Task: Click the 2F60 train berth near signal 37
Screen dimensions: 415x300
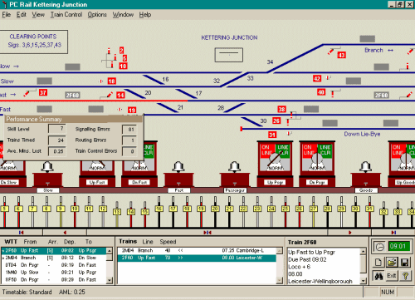Action: (72, 96)
